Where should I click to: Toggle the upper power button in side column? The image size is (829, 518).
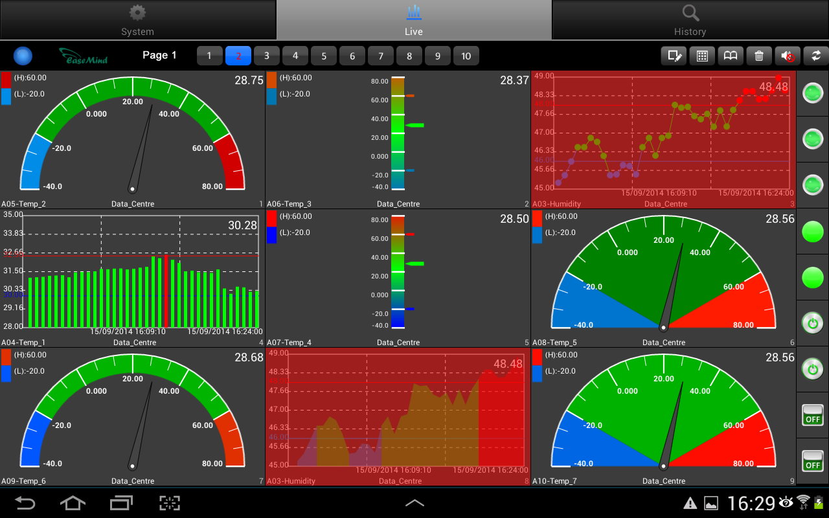click(x=812, y=324)
